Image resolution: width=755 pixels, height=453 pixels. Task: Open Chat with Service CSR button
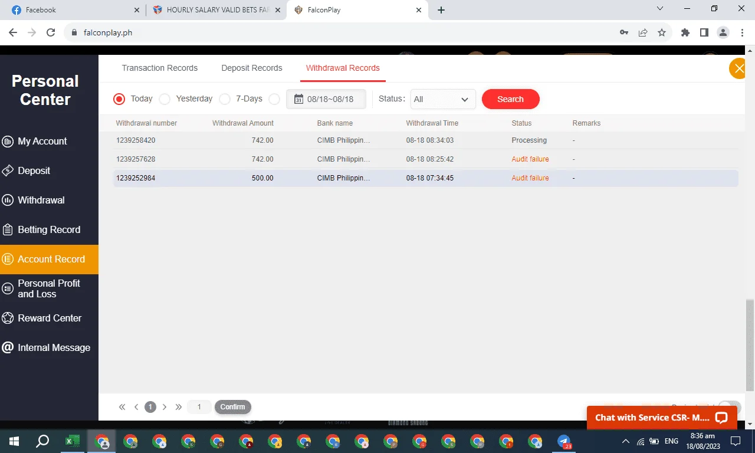click(662, 418)
